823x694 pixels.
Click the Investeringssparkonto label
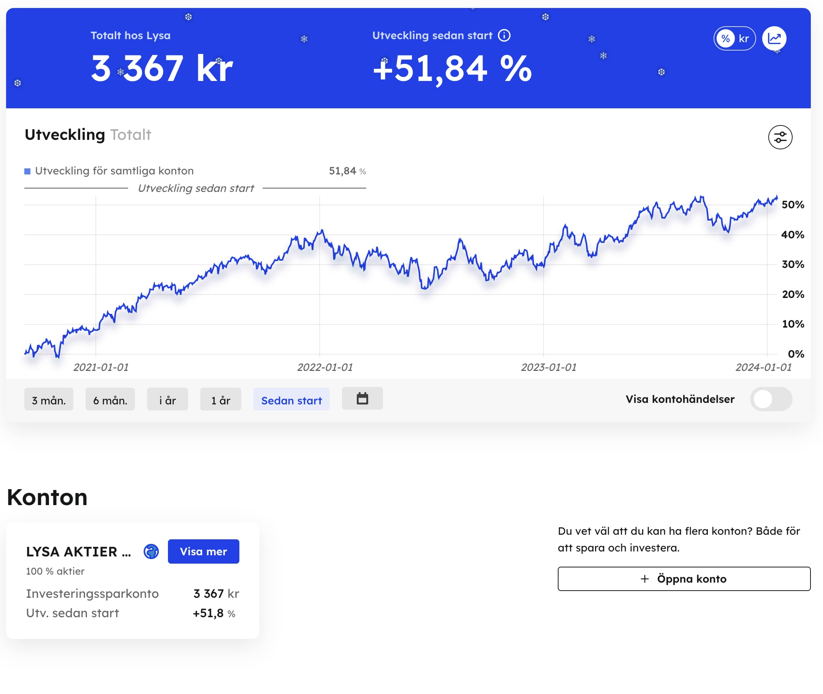[92, 593]
